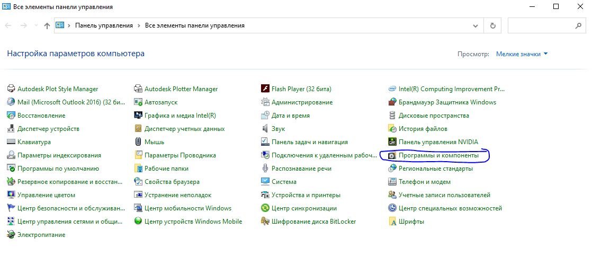The image size is (592, 265).
Task: Open the Распознавание речи microphone icon
Action: (265, 169)
